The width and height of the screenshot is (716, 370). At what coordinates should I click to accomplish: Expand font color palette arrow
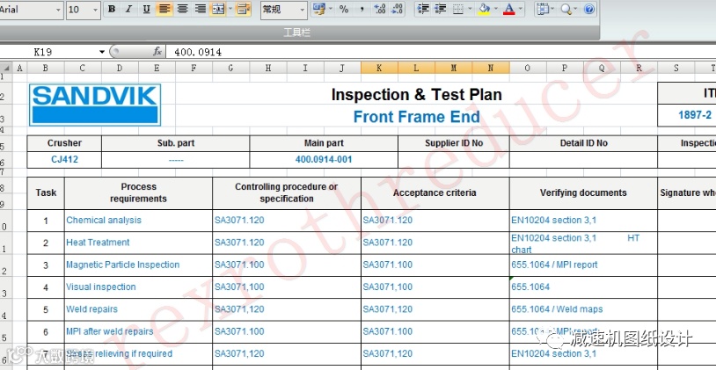click(520, 9)
